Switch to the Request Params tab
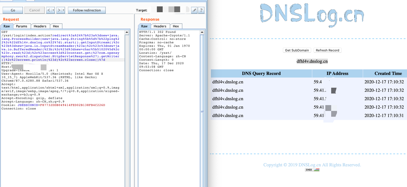Viewport: 407px width, 187px height. point(21,26)
